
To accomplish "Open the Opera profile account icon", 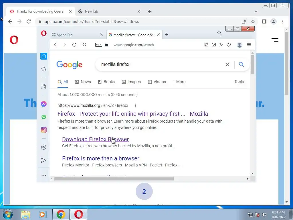I will pos(239,45).
